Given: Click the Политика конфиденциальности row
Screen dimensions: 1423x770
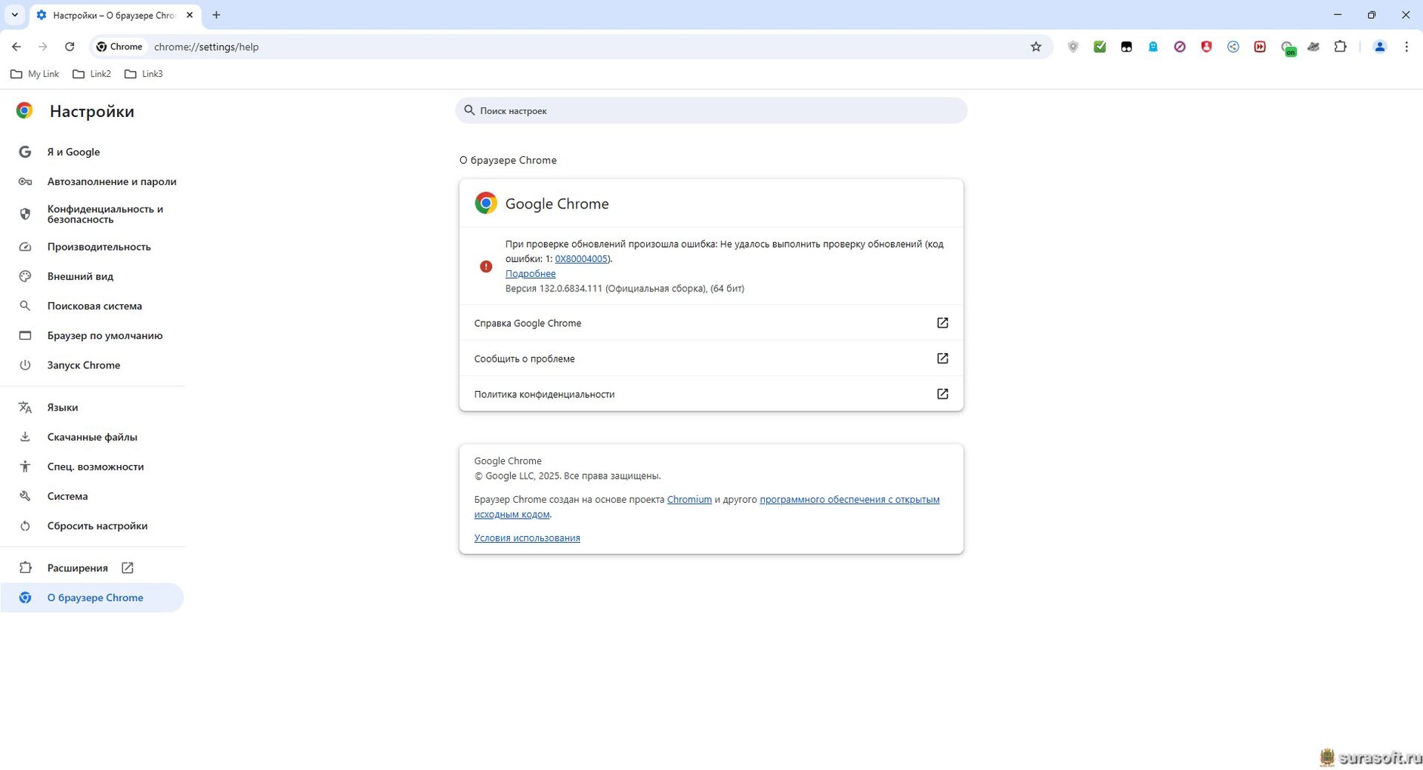Looking at the screenshot, I should (711, 394).
